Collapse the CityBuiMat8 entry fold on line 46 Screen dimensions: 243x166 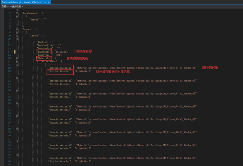pos(17,155)
